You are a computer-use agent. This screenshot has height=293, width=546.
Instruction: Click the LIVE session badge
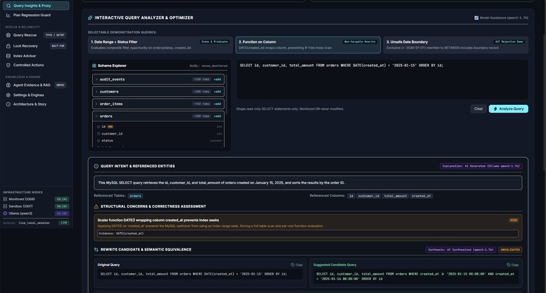tap(64, 223)
